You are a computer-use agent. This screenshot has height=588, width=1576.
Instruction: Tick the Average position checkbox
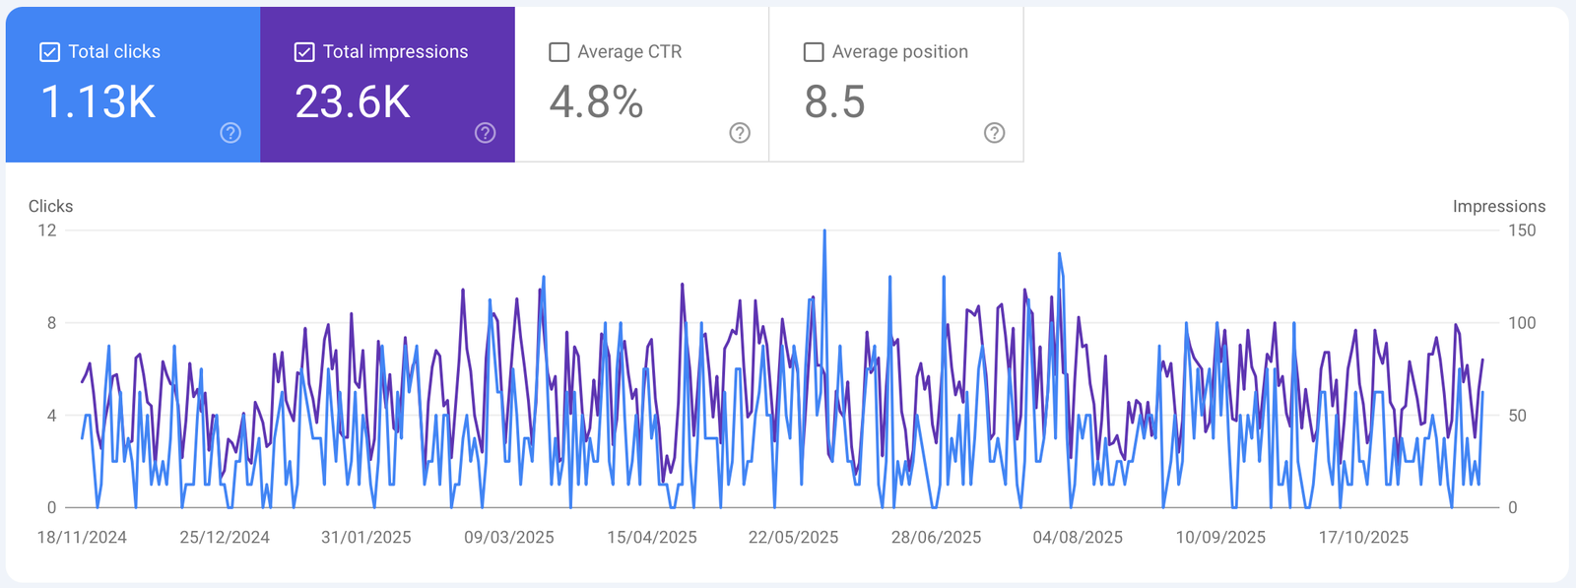[814, 52]
